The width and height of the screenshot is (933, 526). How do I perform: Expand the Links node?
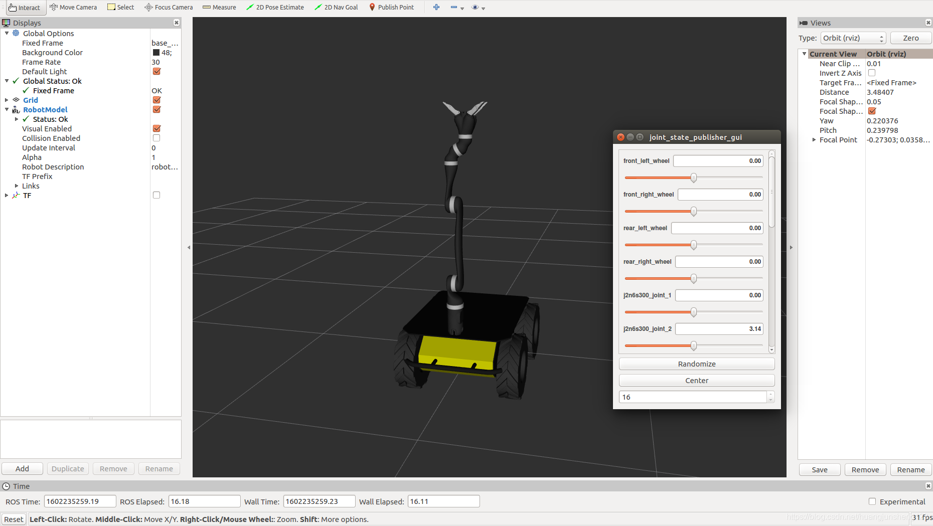point(17,186)
